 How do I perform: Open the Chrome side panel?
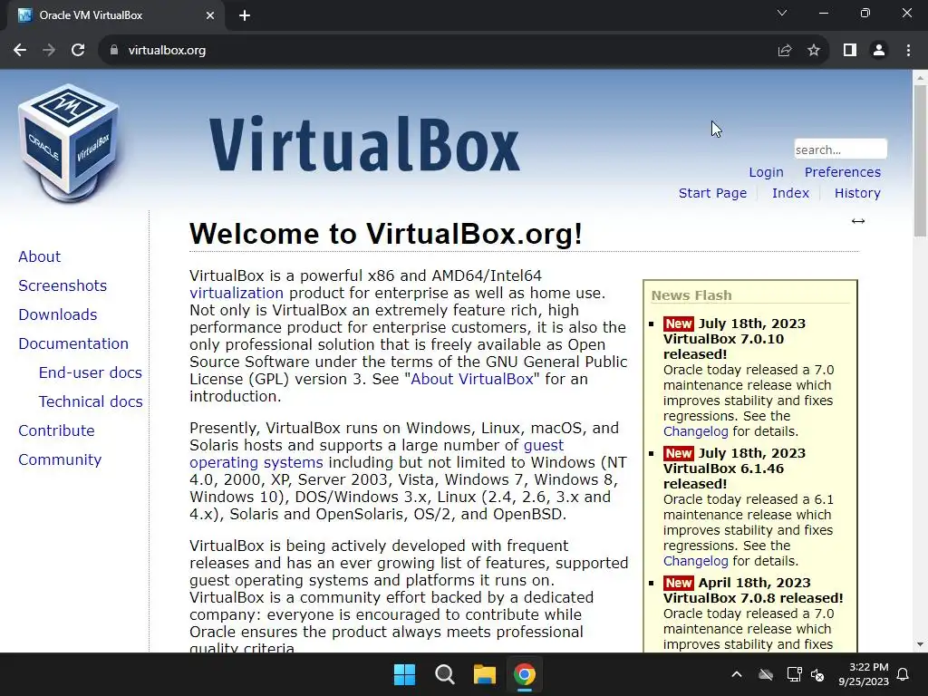pyautogui.click(x=850, y=51)
